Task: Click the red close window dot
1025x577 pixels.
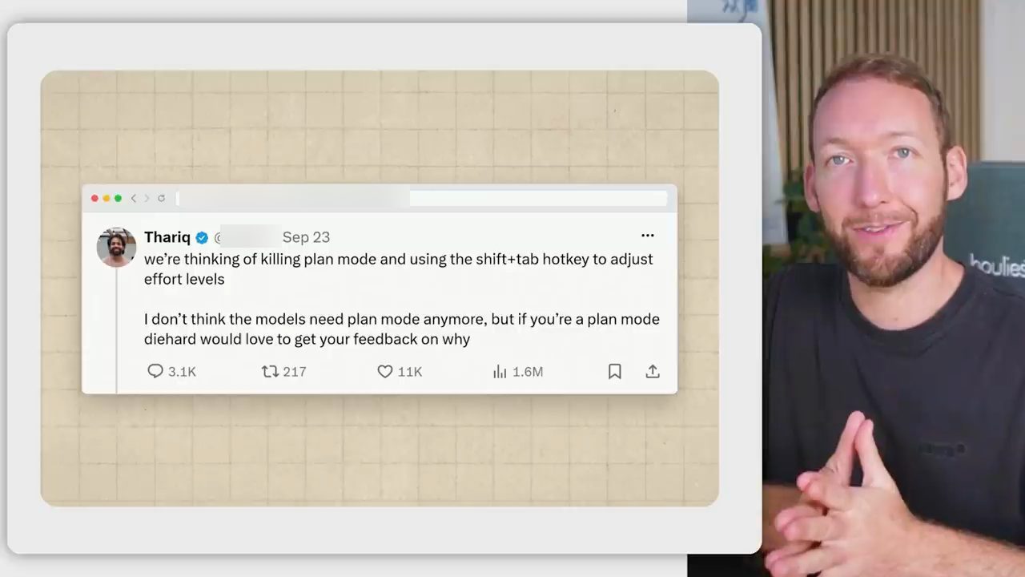Action: (94, 198)
